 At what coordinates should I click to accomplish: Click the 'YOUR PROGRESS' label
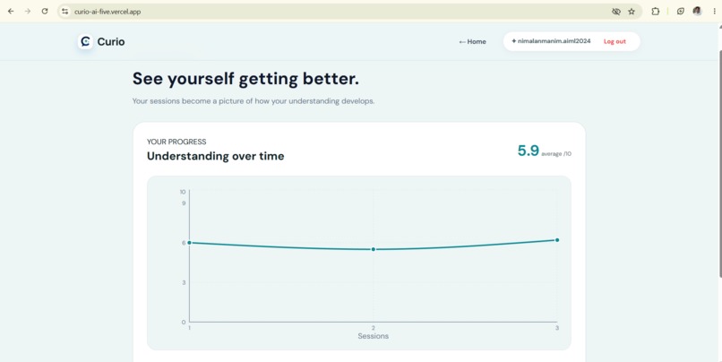click(176, 142)
